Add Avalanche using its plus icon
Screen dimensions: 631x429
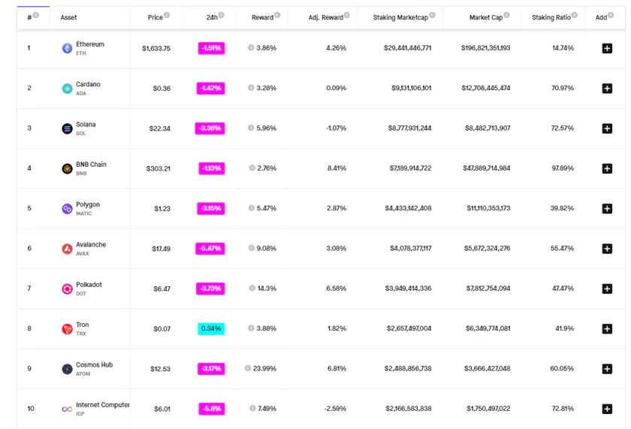point(607,248)
